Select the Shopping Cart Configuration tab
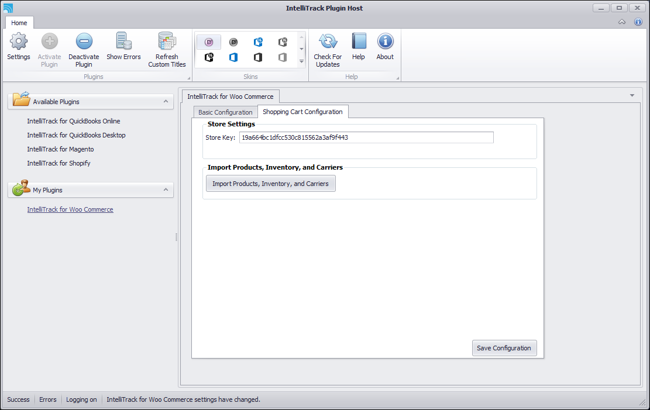This screenshot has height=410, width=650. tap(302, 112)
